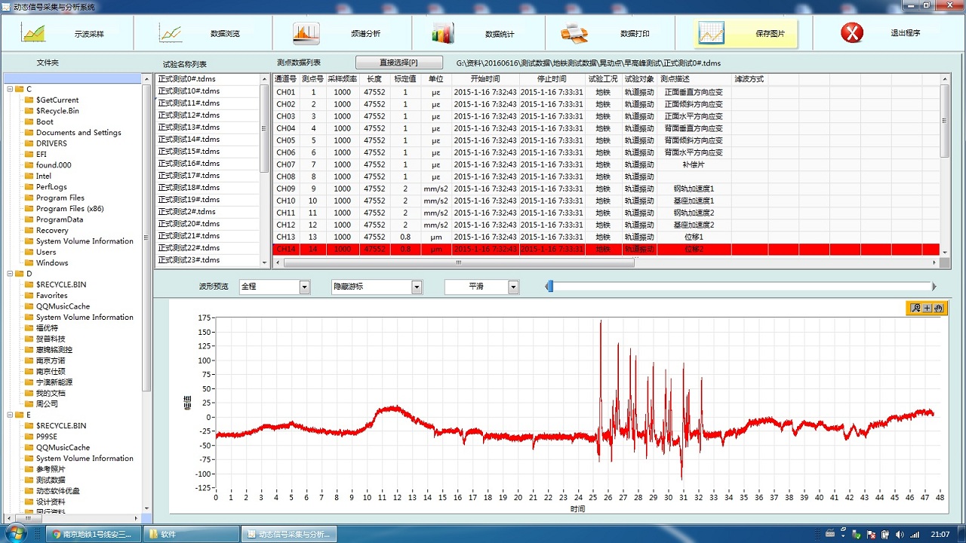Open the 波形预览 全程 dropdown

point(305,287)
